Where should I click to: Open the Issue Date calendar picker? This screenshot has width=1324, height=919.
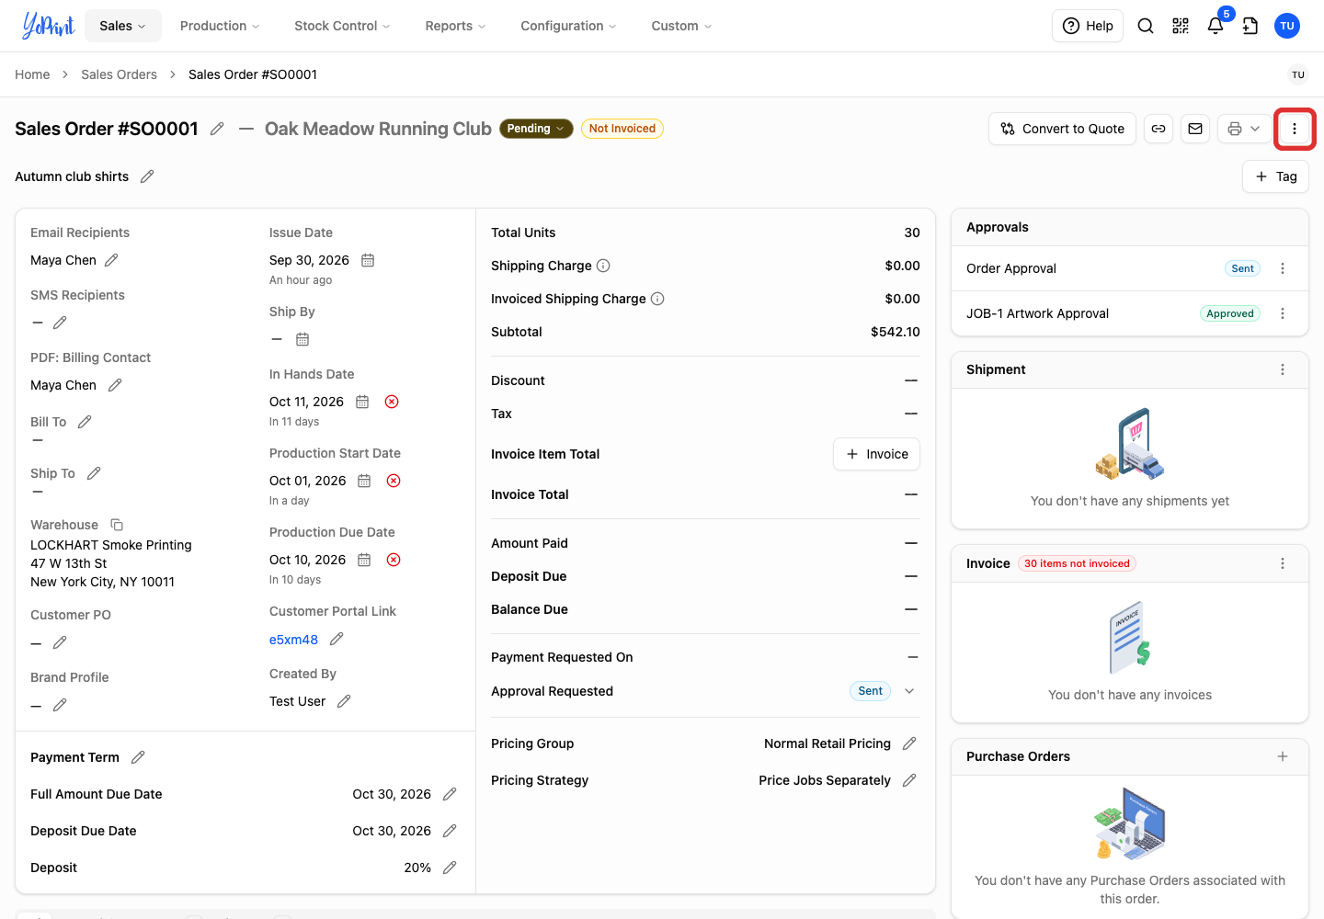[368, 260]
